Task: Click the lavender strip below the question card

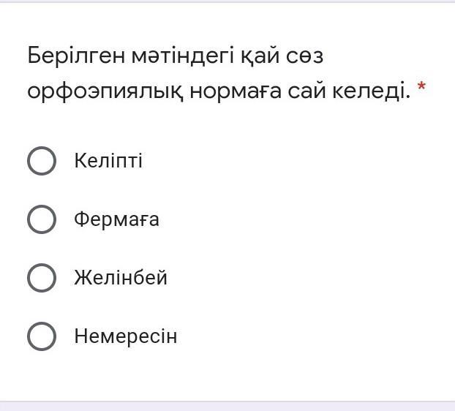Action: pyautogui.click(x=227, y=406)
